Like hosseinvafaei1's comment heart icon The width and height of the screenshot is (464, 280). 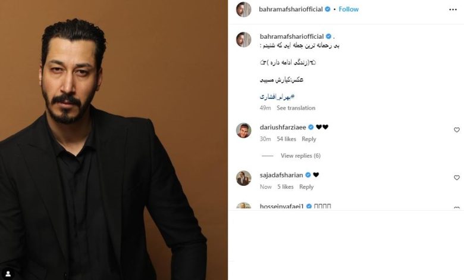(457, 208)
